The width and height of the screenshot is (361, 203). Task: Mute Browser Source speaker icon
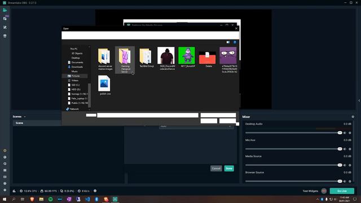345,181
